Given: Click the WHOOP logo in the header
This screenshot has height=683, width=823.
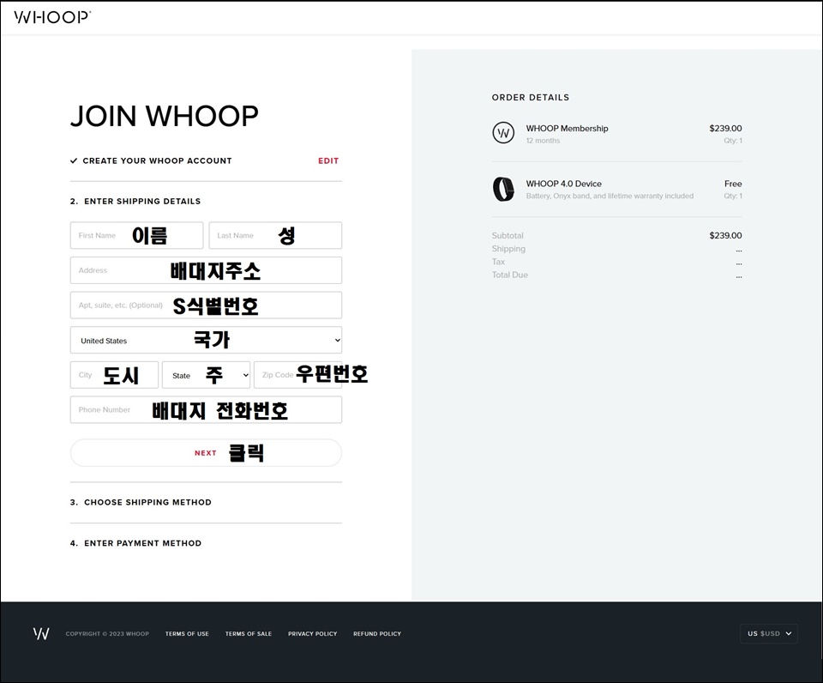Looking at the screenshot, I should tap(52, 17).
